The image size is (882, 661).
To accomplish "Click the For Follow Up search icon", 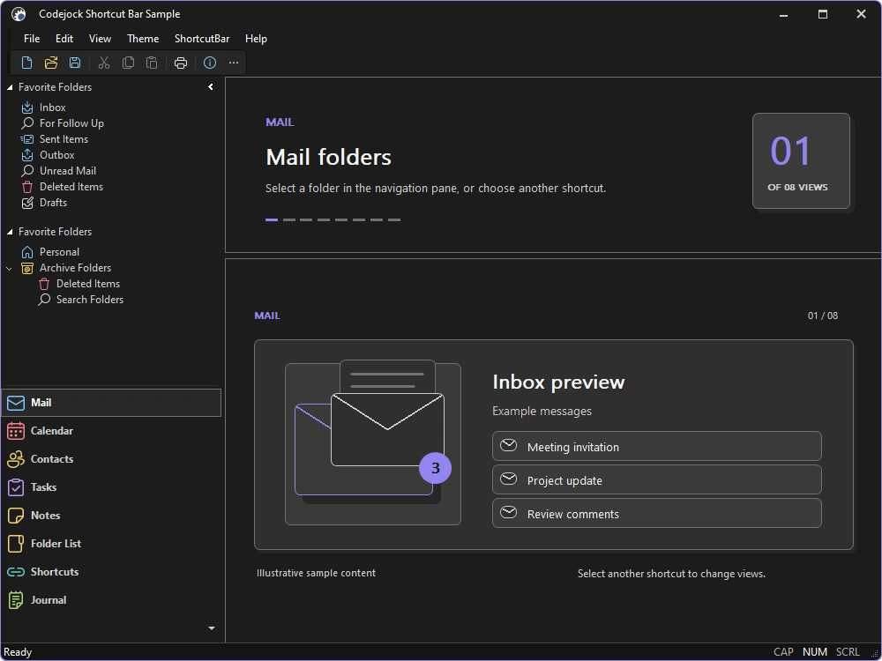I will [27, 123].
